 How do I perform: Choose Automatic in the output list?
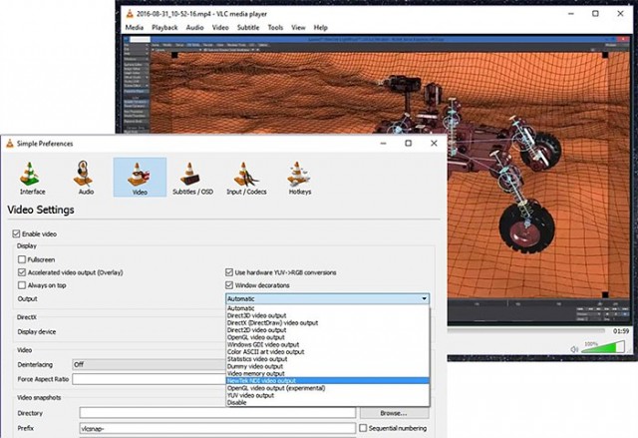click(x=328, y=308)
